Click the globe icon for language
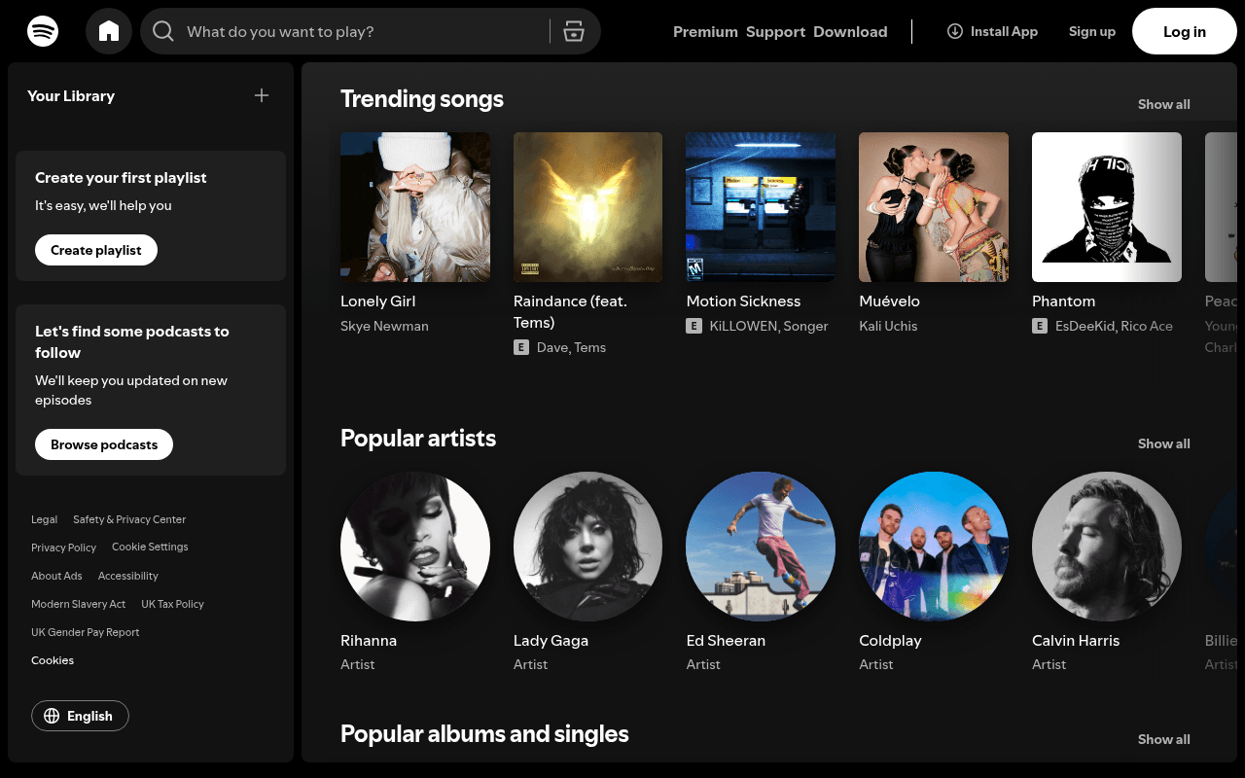The width and height of the screenshot is (1245, 778). 52,716
